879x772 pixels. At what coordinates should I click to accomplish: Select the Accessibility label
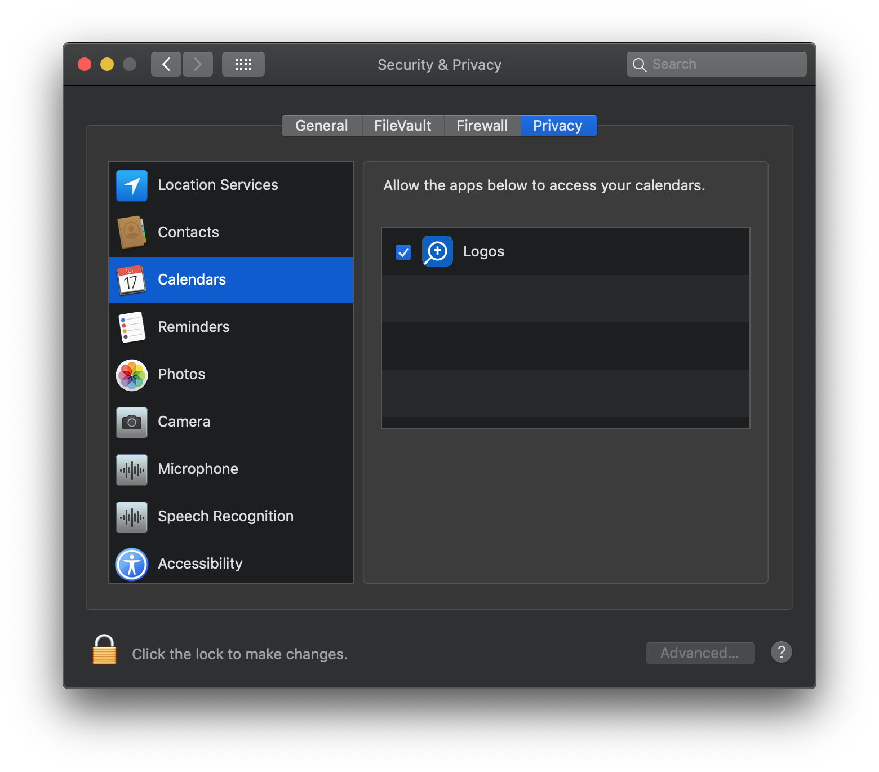(x=201, y=564)
